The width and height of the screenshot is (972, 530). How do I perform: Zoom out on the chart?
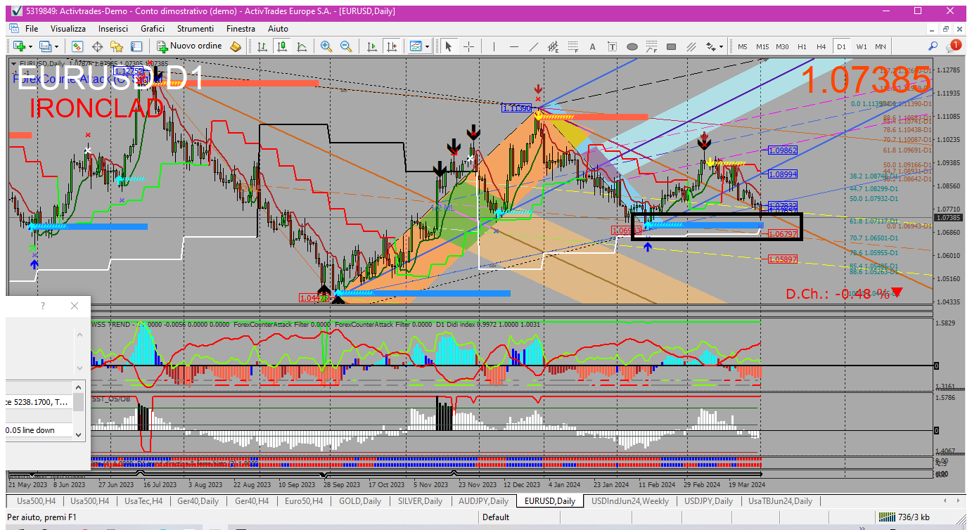click(346, 46)
